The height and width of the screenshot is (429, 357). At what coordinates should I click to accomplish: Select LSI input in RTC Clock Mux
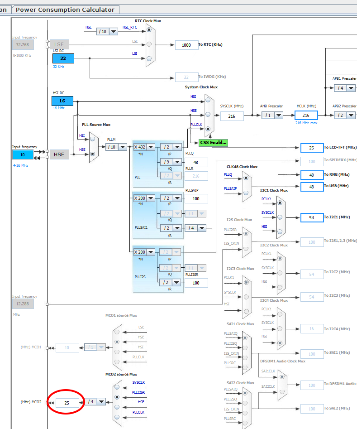149,58
